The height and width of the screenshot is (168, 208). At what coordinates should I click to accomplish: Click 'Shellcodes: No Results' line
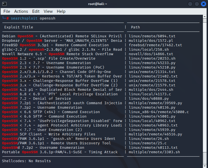tap(26, 161)
